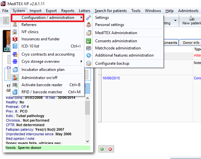Click the Incubator allocation plan grid icon

(x=15, y=70)
